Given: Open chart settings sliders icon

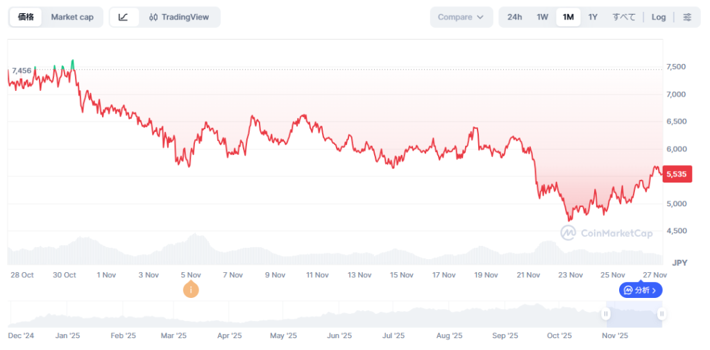Looking at the screenshot, I should [687, 17].
